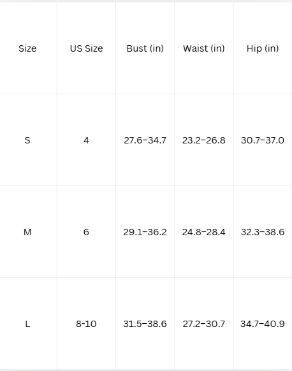Select bust value 29.1–36.2
This screenshot has width=292, height=371.
point(145,232)
